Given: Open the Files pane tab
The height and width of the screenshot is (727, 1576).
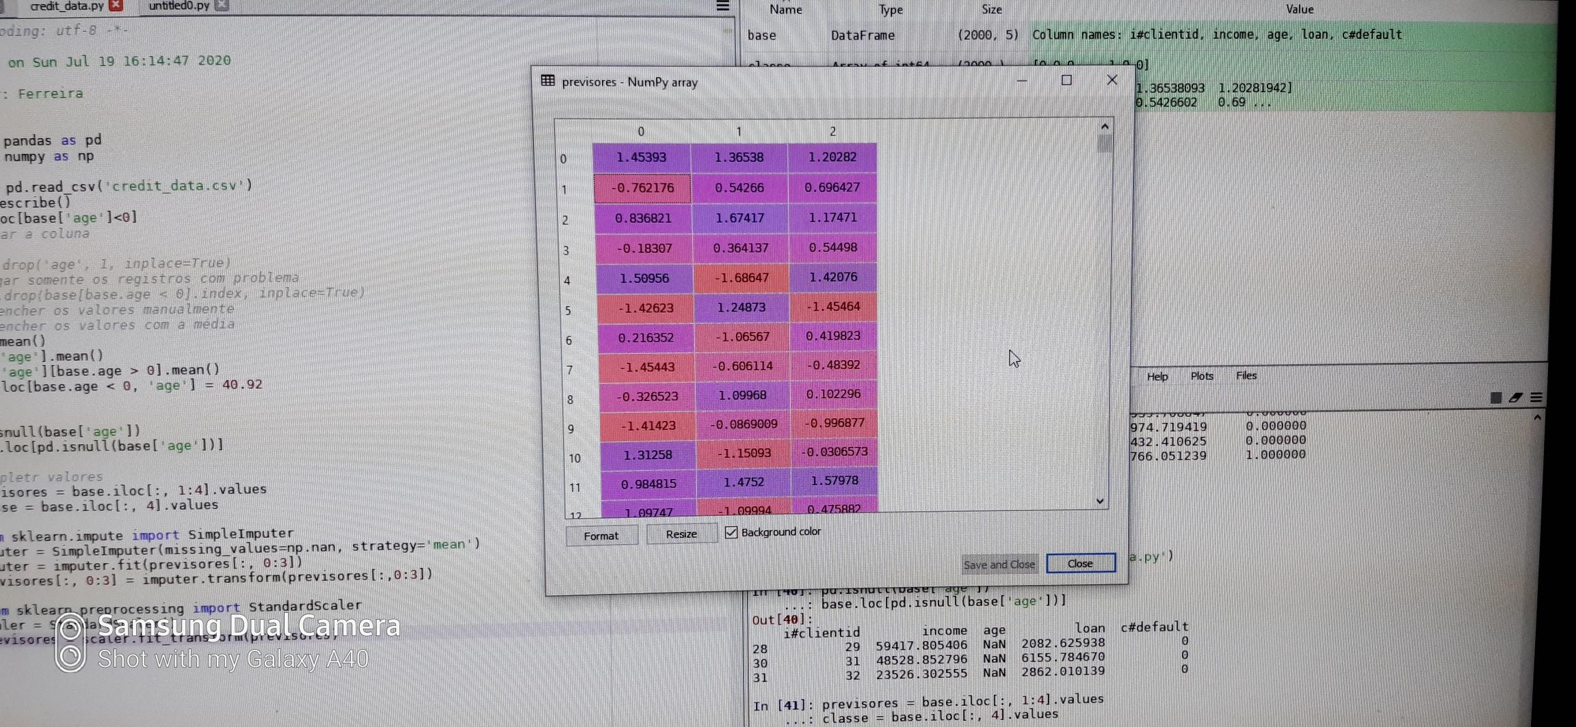Looking at the screenshot, I should 1246,375.
